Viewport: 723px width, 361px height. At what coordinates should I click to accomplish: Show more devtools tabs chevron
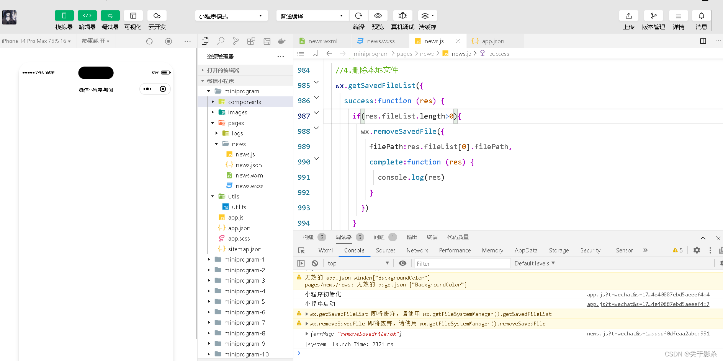645,250
